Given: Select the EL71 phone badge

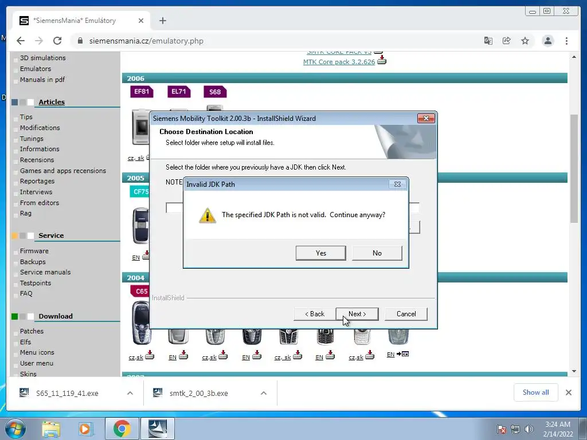Looking at the screenshot, I should (x=179, y=92).
